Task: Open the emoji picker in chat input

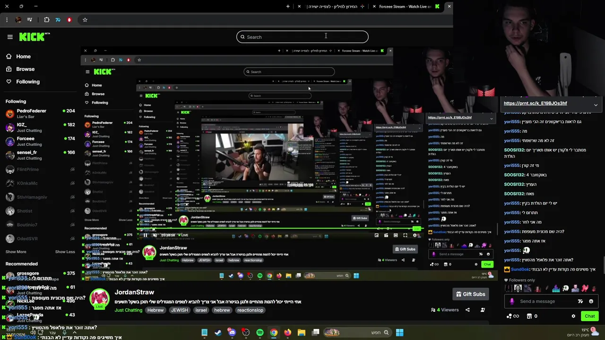Action: pyautogui.click(x=591, y=301)
